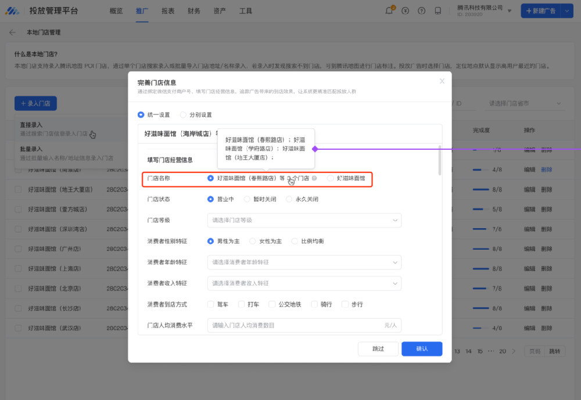Viewport: 581px width, 400px height.
Task: Open the notifications bell icon
Action: pyautogui.click(x=389, y=11)
